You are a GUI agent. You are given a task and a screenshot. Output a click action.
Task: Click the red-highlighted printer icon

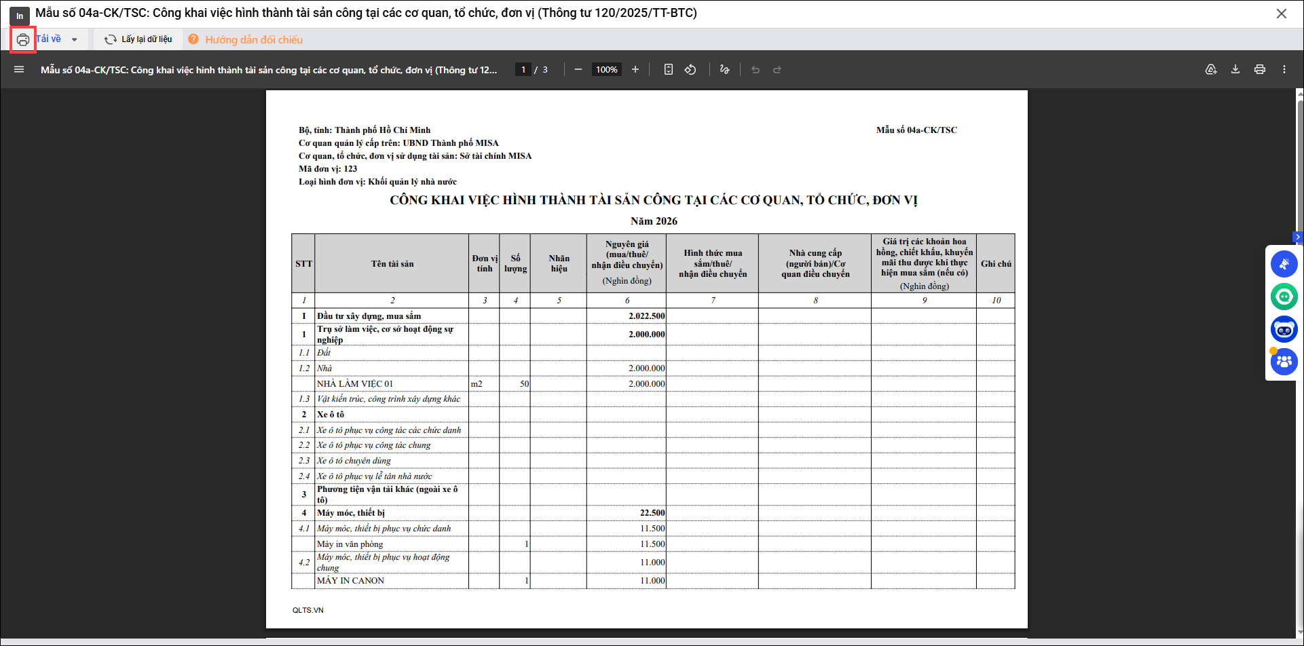tap(22, 40)
